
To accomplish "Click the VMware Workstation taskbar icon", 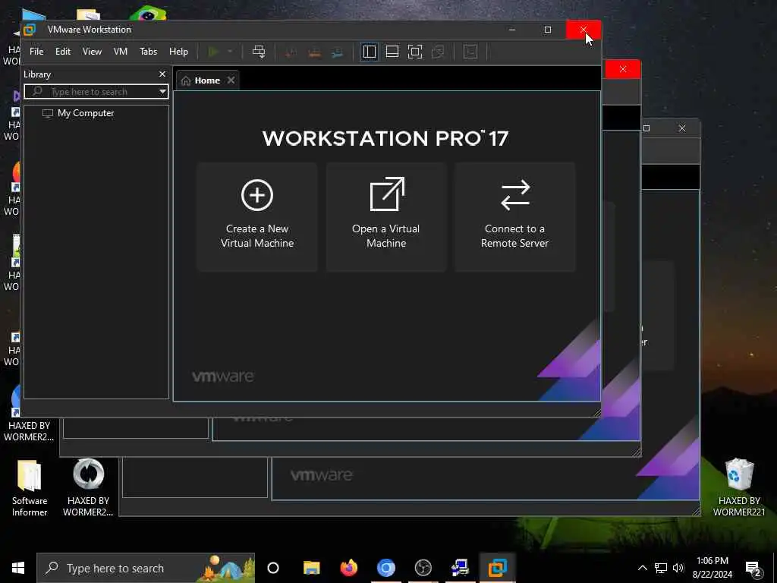I will 498,568.
